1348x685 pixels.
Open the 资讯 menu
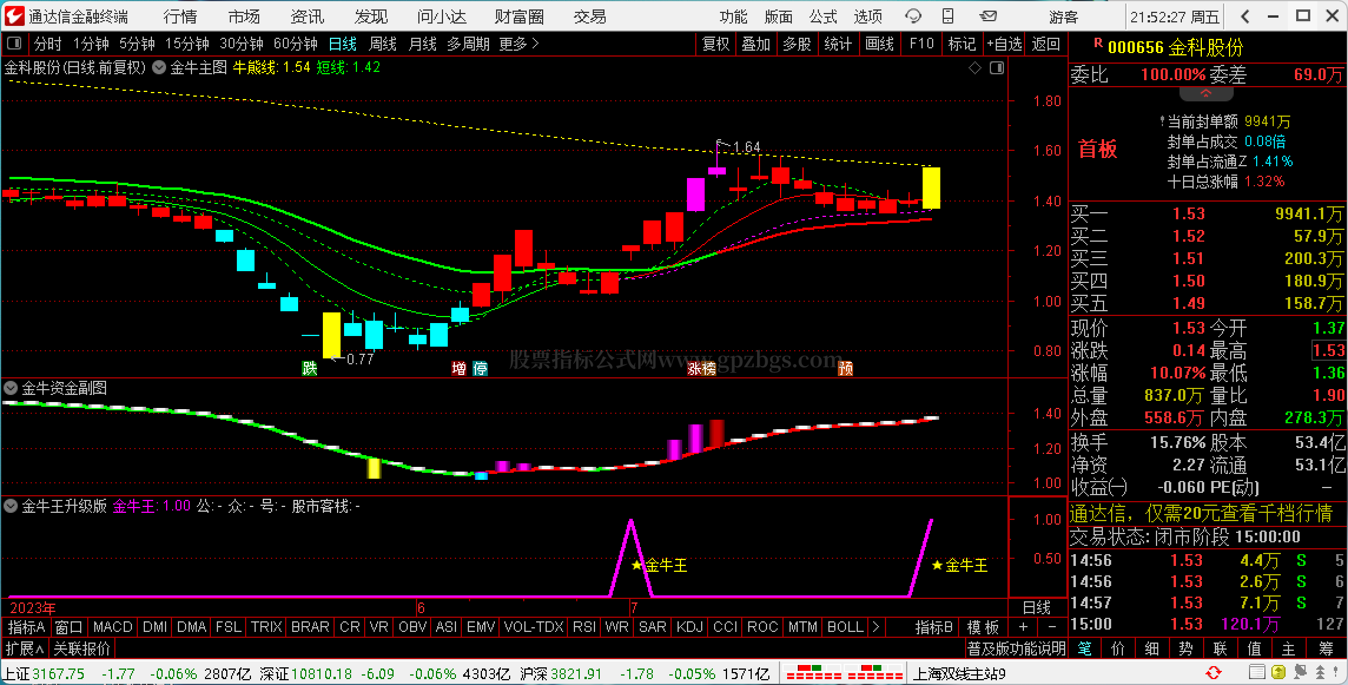(x=308, y=17)
